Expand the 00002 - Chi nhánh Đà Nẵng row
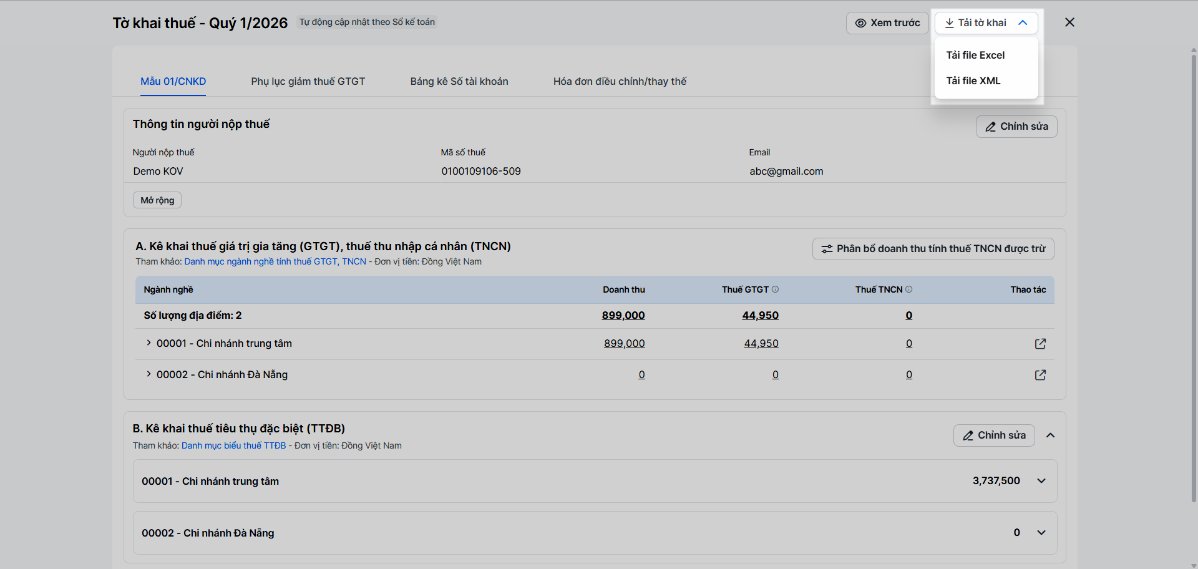This screenshot has height=569, width=1198. 149,374
